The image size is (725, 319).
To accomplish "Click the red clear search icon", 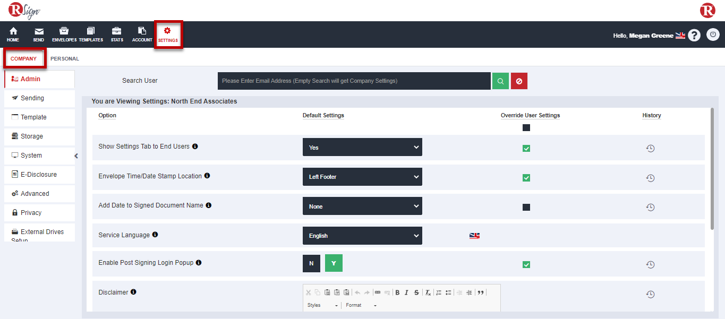I will click(519, 81).
